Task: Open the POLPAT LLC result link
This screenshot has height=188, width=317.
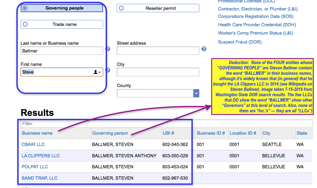Action: coord(35,167)
